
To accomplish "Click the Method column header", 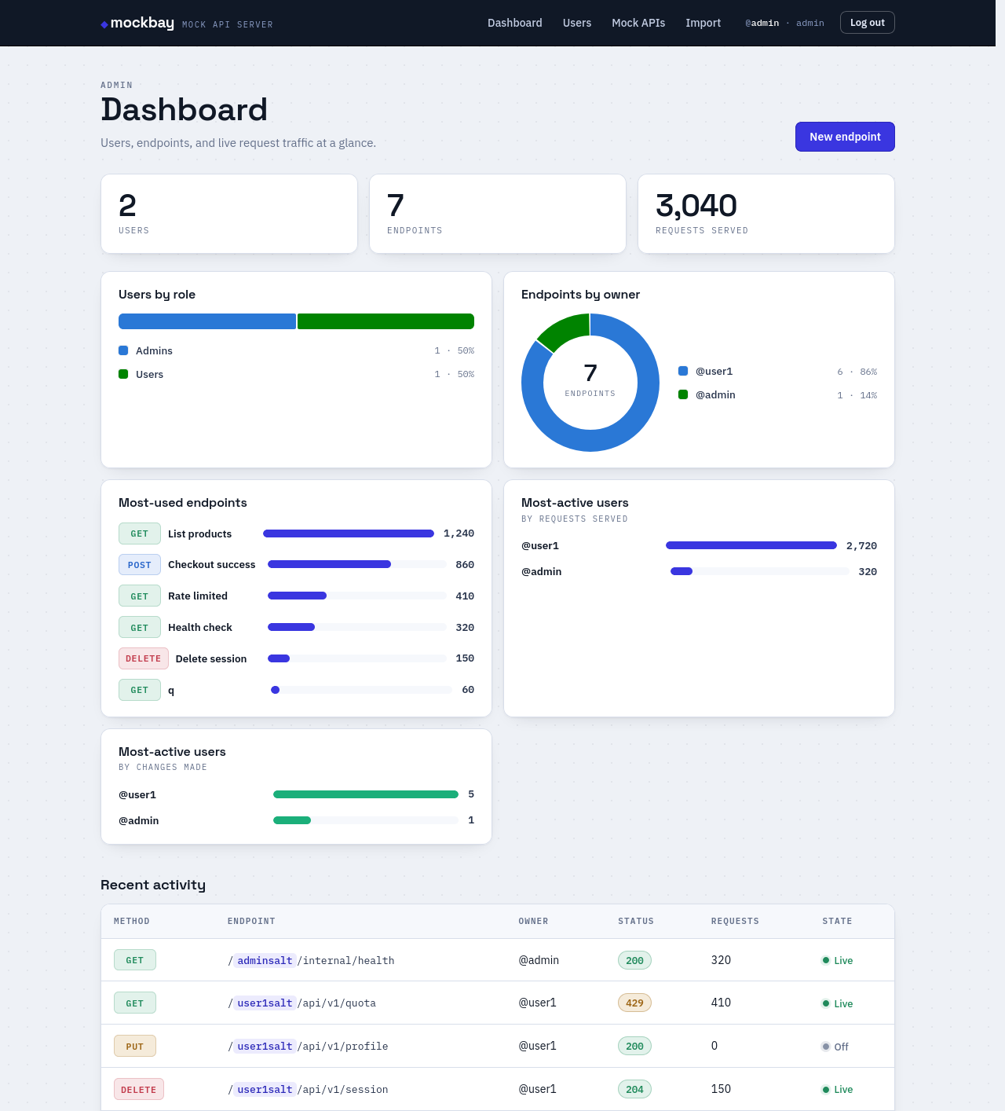I will [x=132, y=921].
